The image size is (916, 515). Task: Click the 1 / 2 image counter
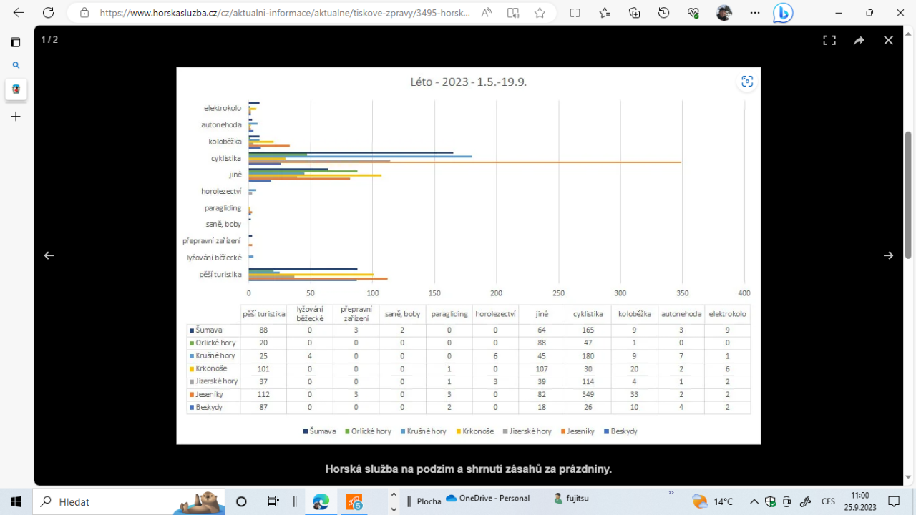coord(49,40)
